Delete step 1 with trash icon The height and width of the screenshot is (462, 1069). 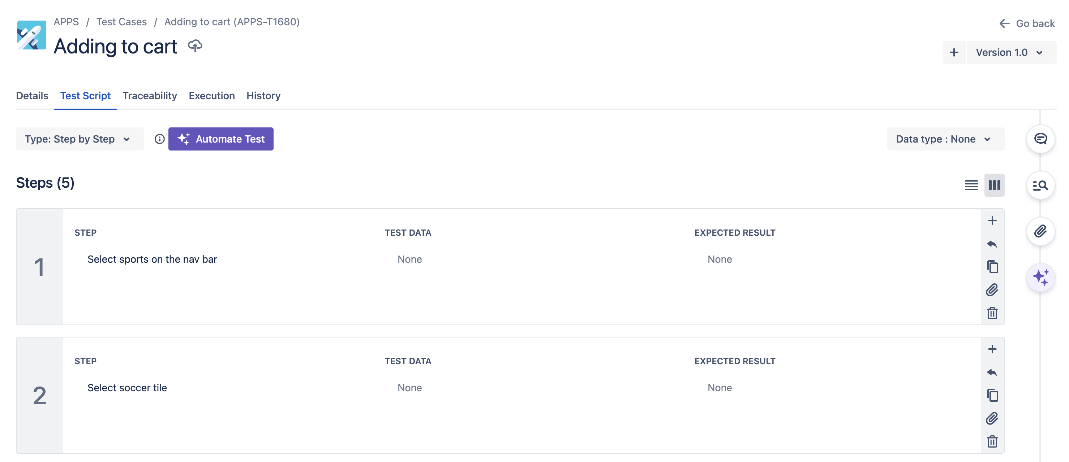click(x=992, y=313)
